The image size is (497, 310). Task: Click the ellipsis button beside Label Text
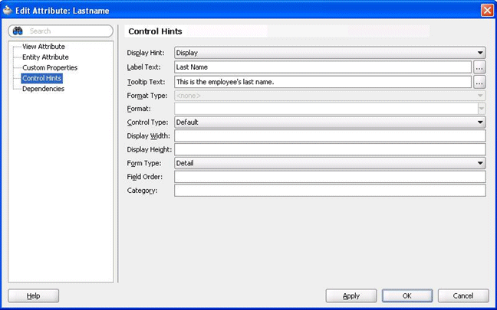[479, 67]
